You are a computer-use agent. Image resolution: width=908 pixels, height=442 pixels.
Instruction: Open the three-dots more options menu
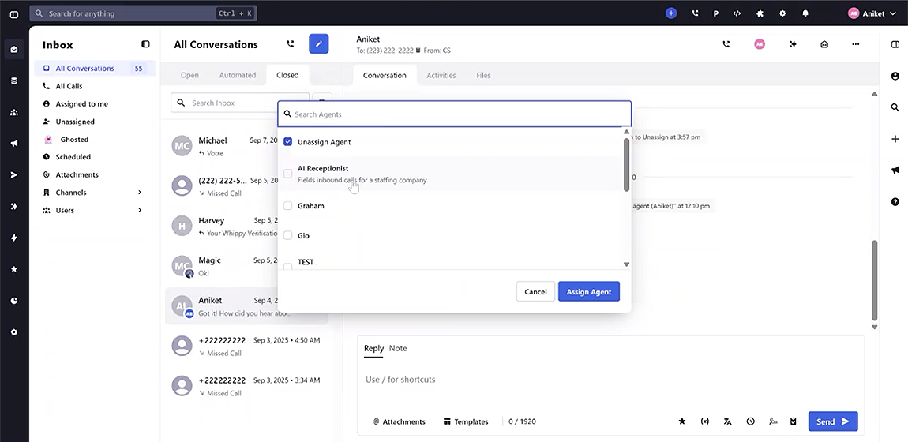(855, 44)
